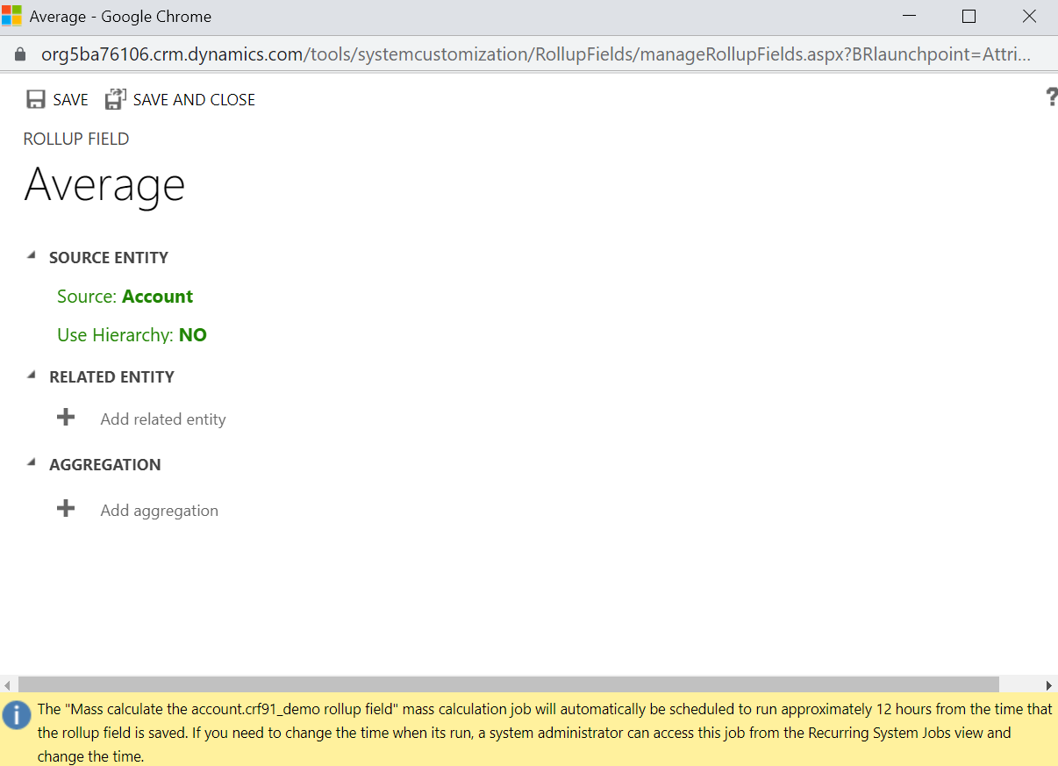Collapse the SOURCE ENTITY section

point(32,255)
